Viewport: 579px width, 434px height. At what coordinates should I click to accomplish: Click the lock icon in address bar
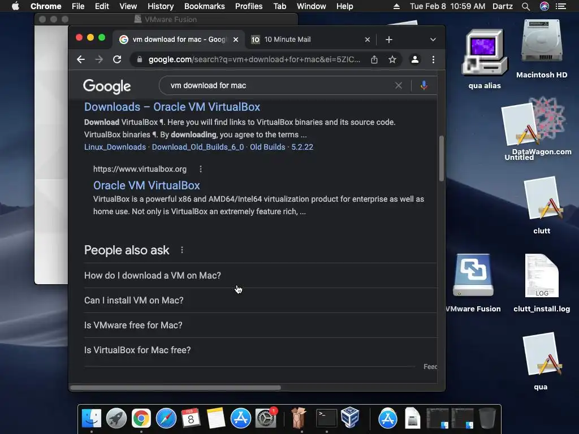tap(139, 59)
